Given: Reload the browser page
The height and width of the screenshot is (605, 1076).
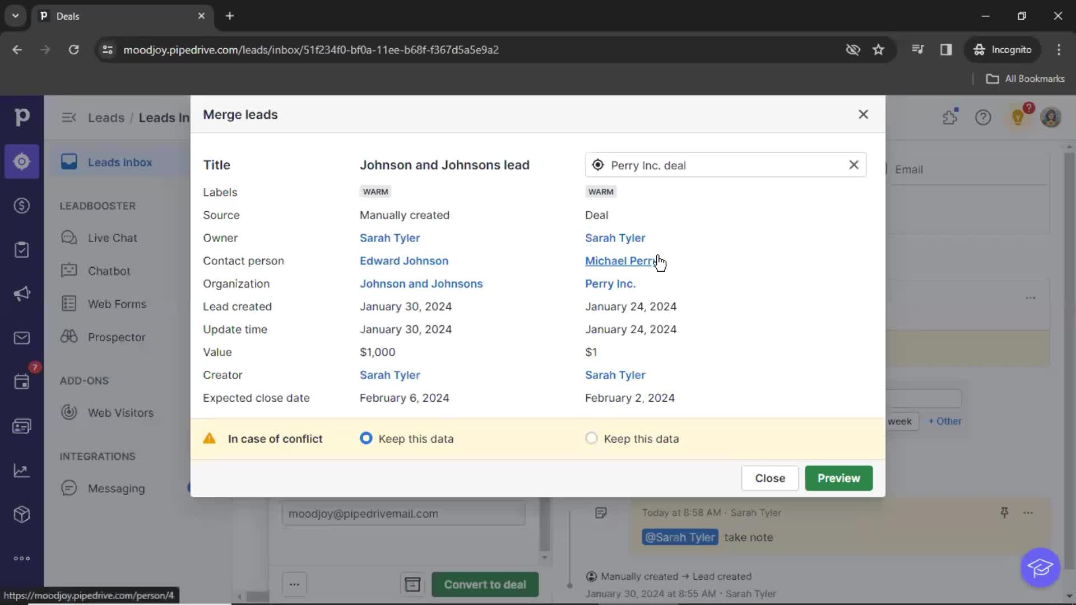Looking at the screenshot, I should pos(73,50).
